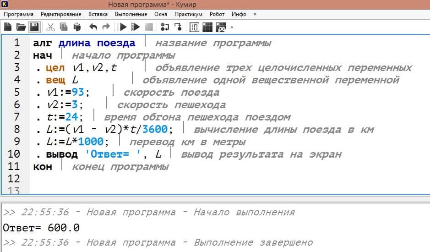Click comment вывод результата на экран
Viewport: 430px width, 252px height.
pos(261,154)
